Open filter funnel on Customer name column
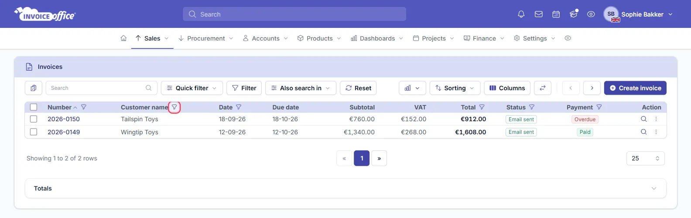This screenshot has width=691, height=218. pyautogui.click(x=174, y=107)
